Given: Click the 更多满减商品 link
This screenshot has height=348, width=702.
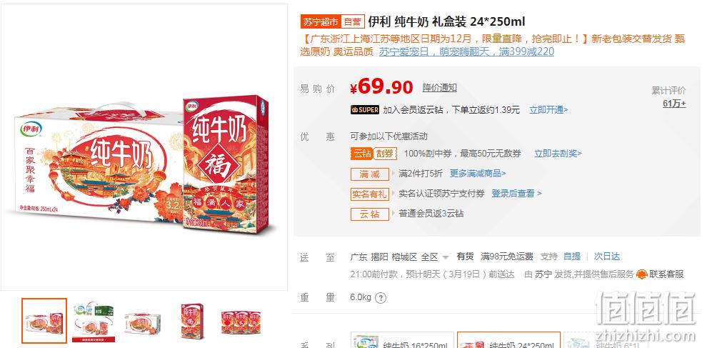Looking at the screenshot, I should [478, 174].
